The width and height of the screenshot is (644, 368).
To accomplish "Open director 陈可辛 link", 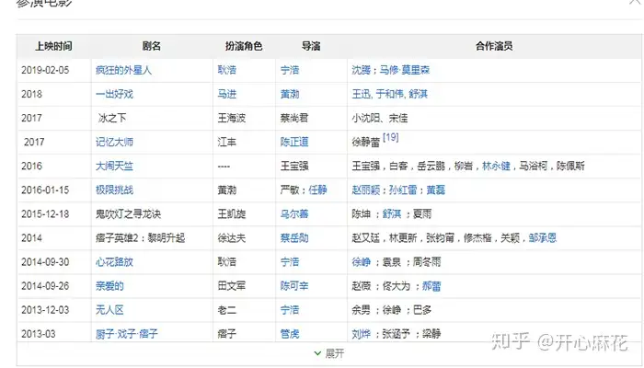I will tap(294, 286).
